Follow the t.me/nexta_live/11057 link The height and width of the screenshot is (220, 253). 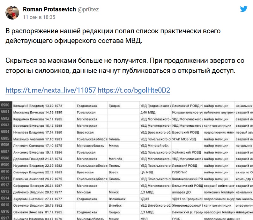[x=51, y=90]
